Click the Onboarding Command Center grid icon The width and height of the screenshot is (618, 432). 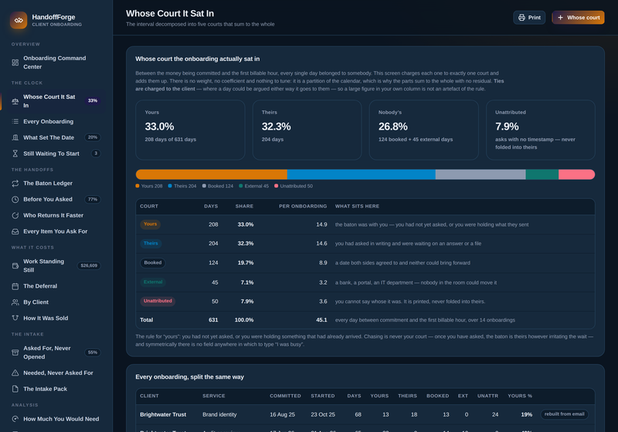pos(15,62)
